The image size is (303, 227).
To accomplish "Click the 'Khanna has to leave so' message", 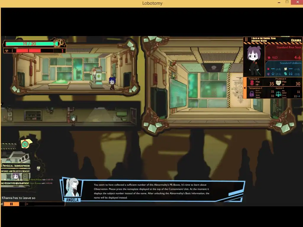I will [19, 198].
